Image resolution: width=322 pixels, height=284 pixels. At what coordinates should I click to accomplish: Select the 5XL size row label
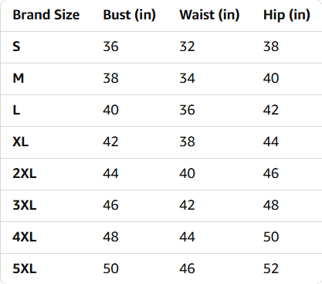click(25, 269)
